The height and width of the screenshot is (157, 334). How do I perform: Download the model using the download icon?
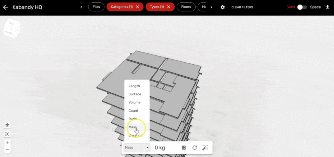point(327,7)
